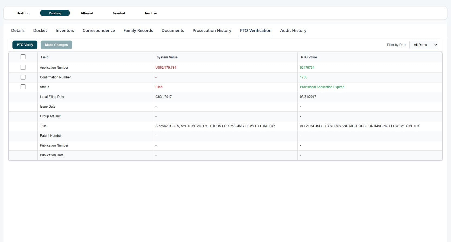451x242 pixels.
Task: Click the Confirmation Number field label
Action: pos(55,77)
